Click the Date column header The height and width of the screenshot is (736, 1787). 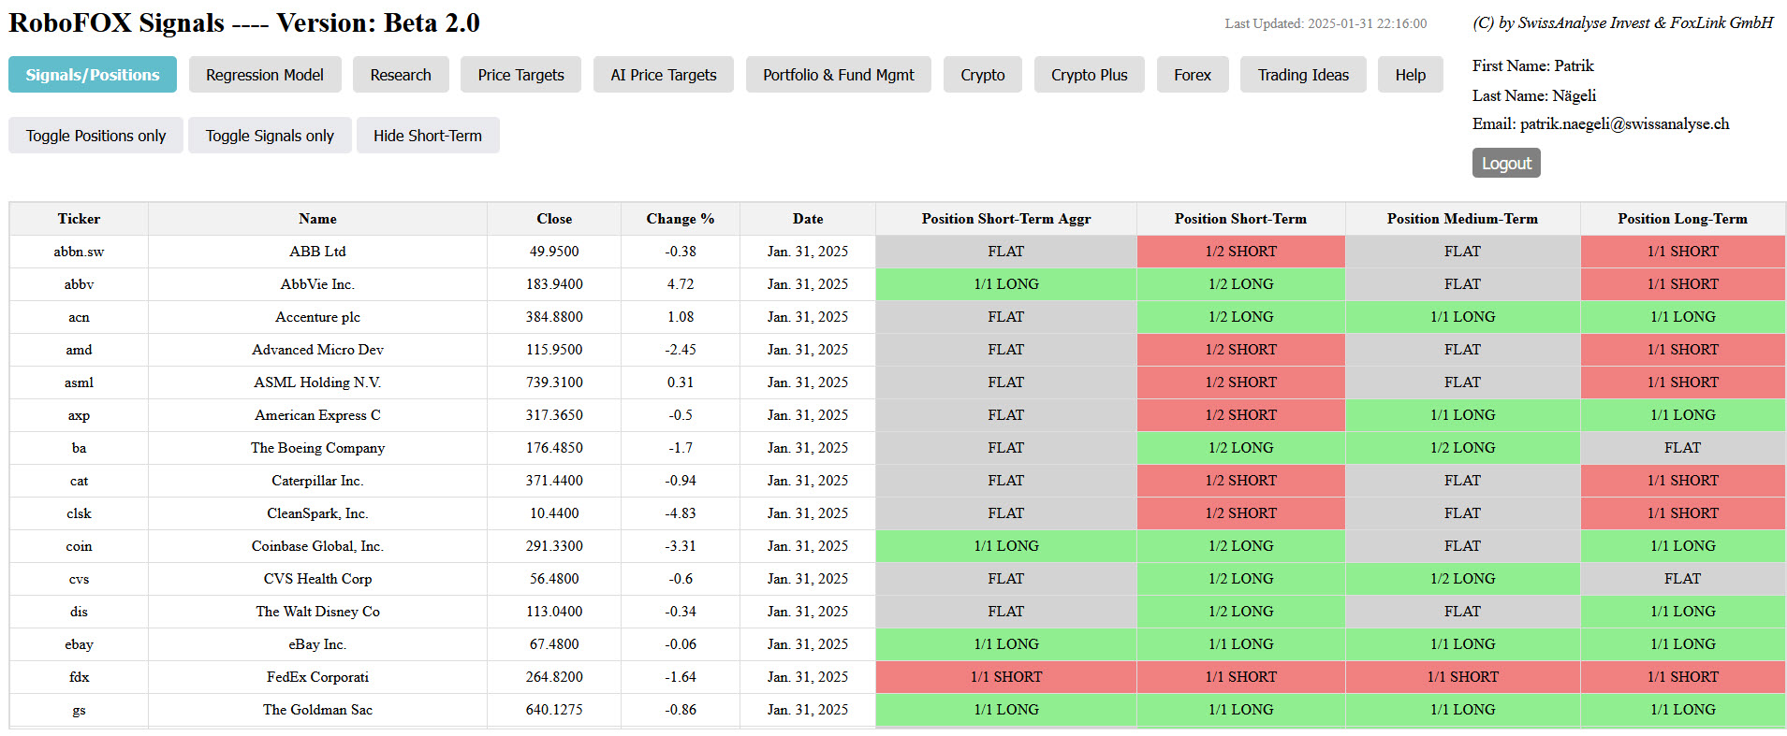click(808, 219)
